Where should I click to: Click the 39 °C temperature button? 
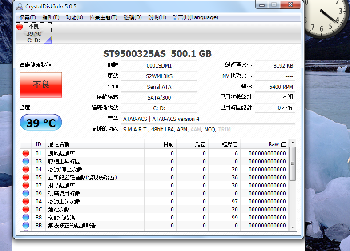point(41,122)
